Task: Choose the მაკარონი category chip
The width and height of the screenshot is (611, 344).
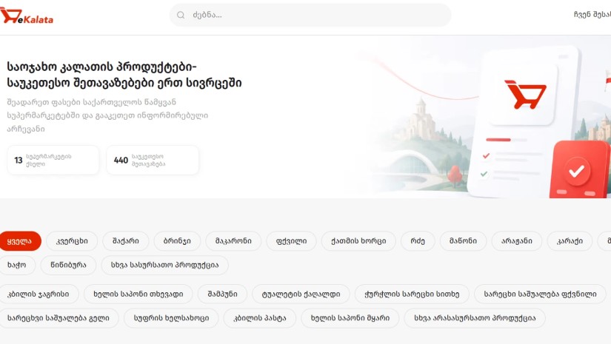Action: pos(233,241)
